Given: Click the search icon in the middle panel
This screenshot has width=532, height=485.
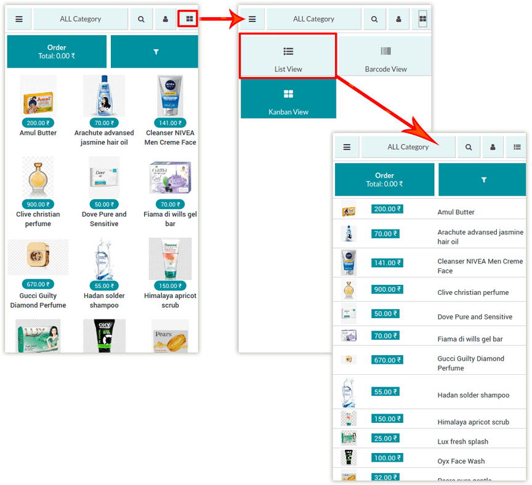Looking at the screenshot, I should pos(374,19).
